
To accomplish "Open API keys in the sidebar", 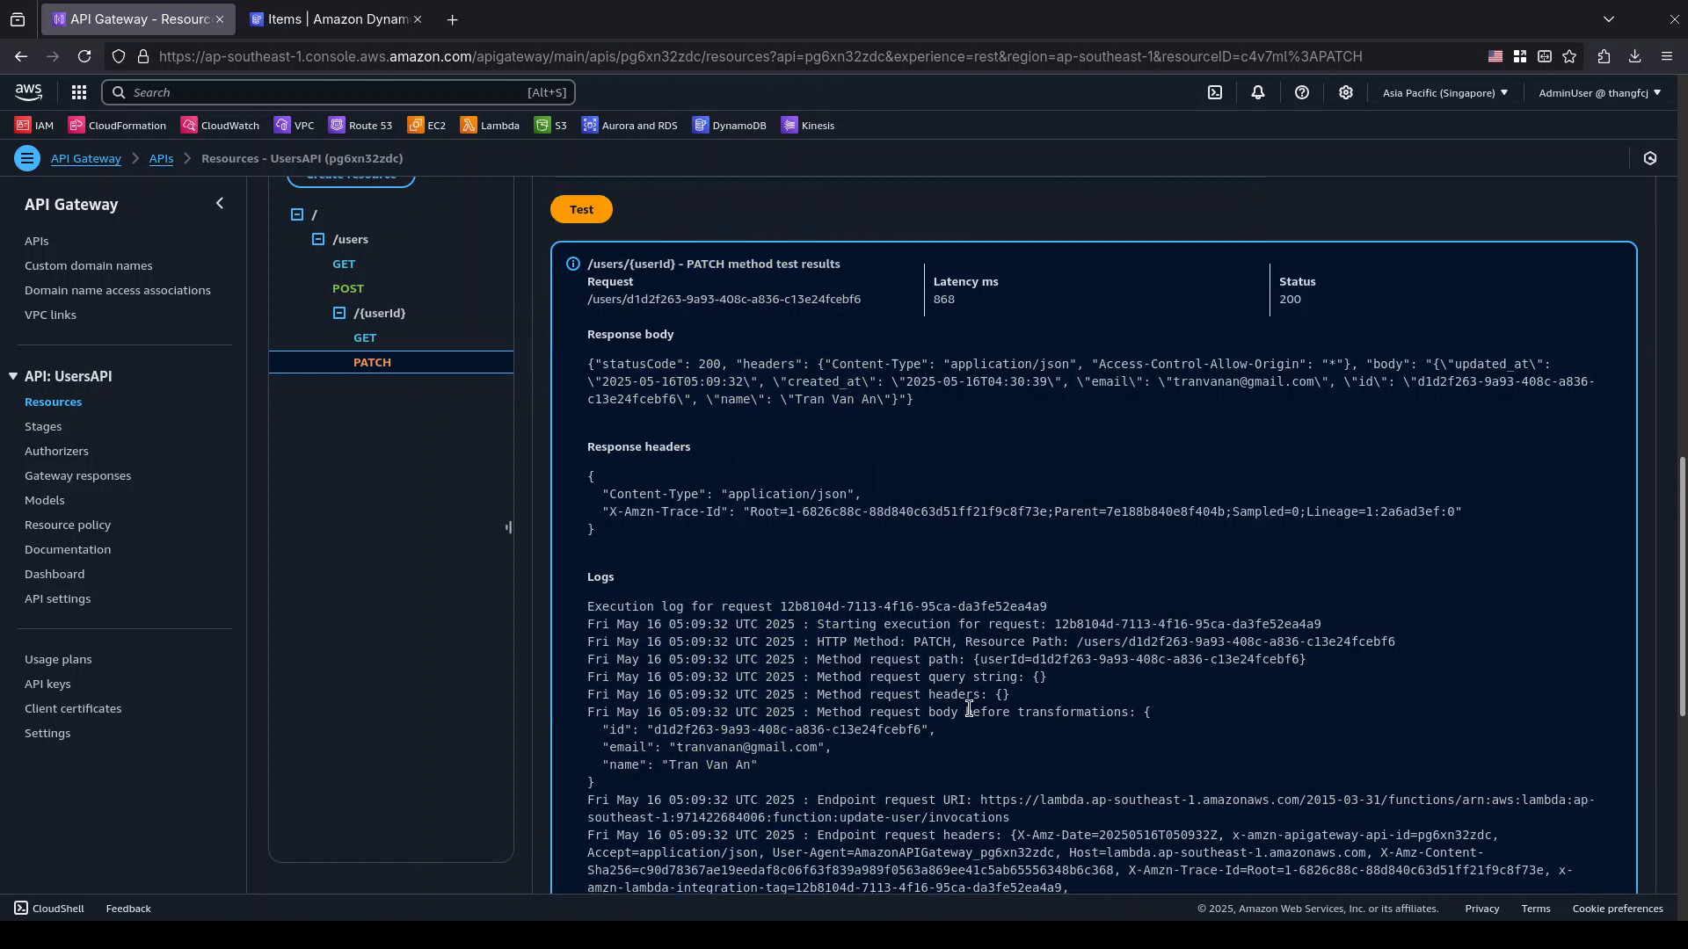I will click(47, 684).
